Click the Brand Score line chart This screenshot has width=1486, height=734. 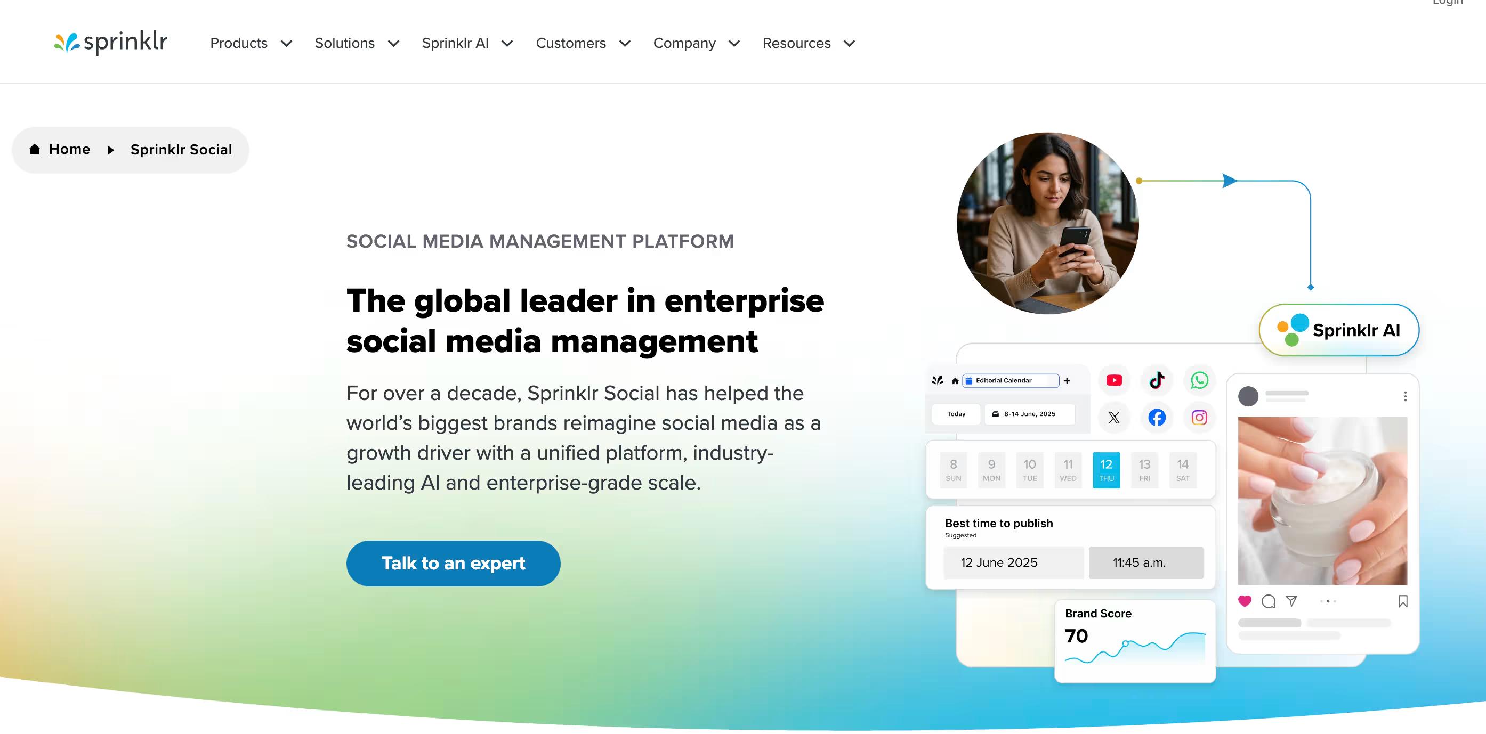(1135, 649)
